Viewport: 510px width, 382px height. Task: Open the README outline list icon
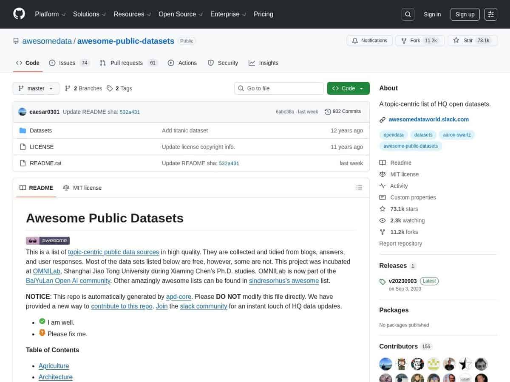[359, 188]
